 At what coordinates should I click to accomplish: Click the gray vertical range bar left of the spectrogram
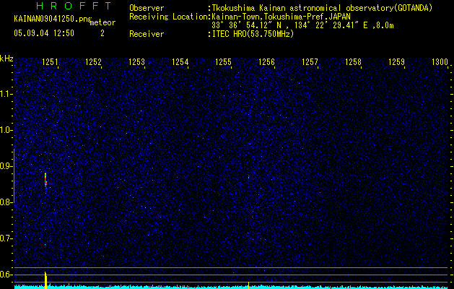click(x=14, y=176)
